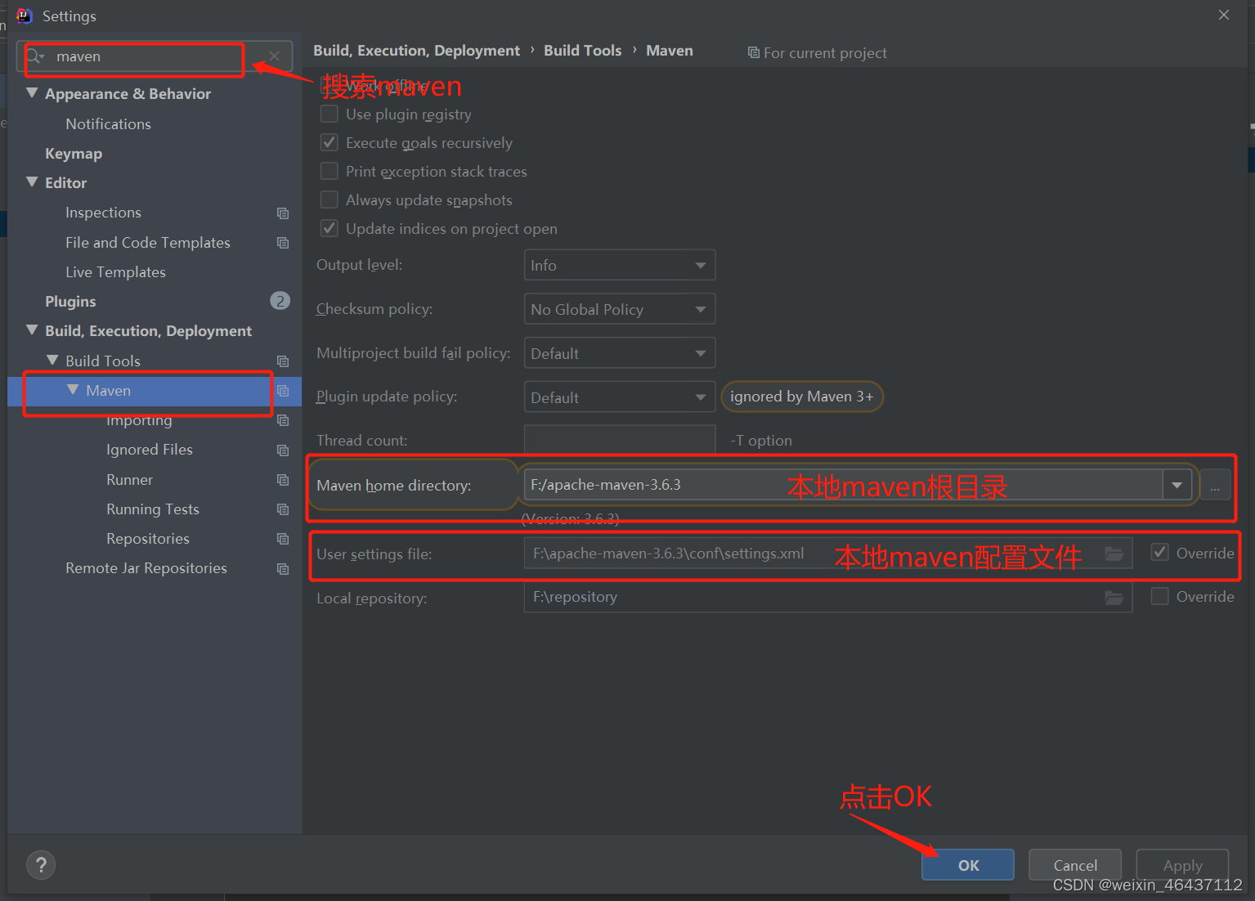Select Running Tests under Maven
The width and height of the screenshot is (1255, 901).
pyautogui.click(x=153, y=509)
